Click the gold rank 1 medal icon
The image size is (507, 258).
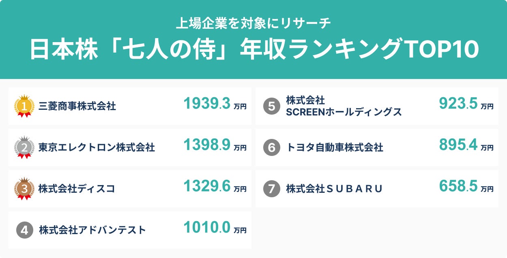point(24,106)
